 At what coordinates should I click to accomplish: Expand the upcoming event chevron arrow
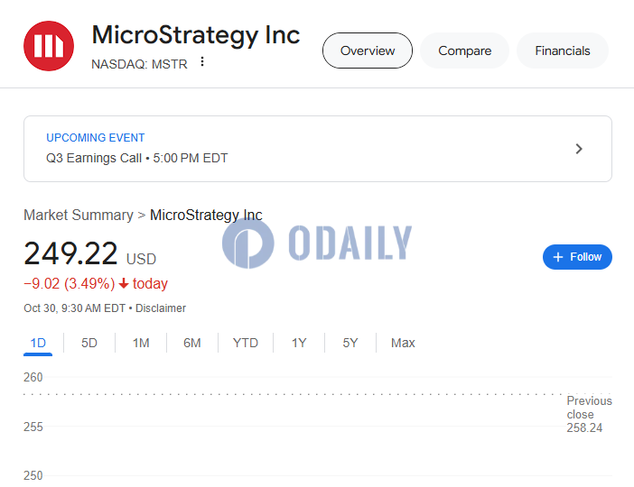[579, 149]
